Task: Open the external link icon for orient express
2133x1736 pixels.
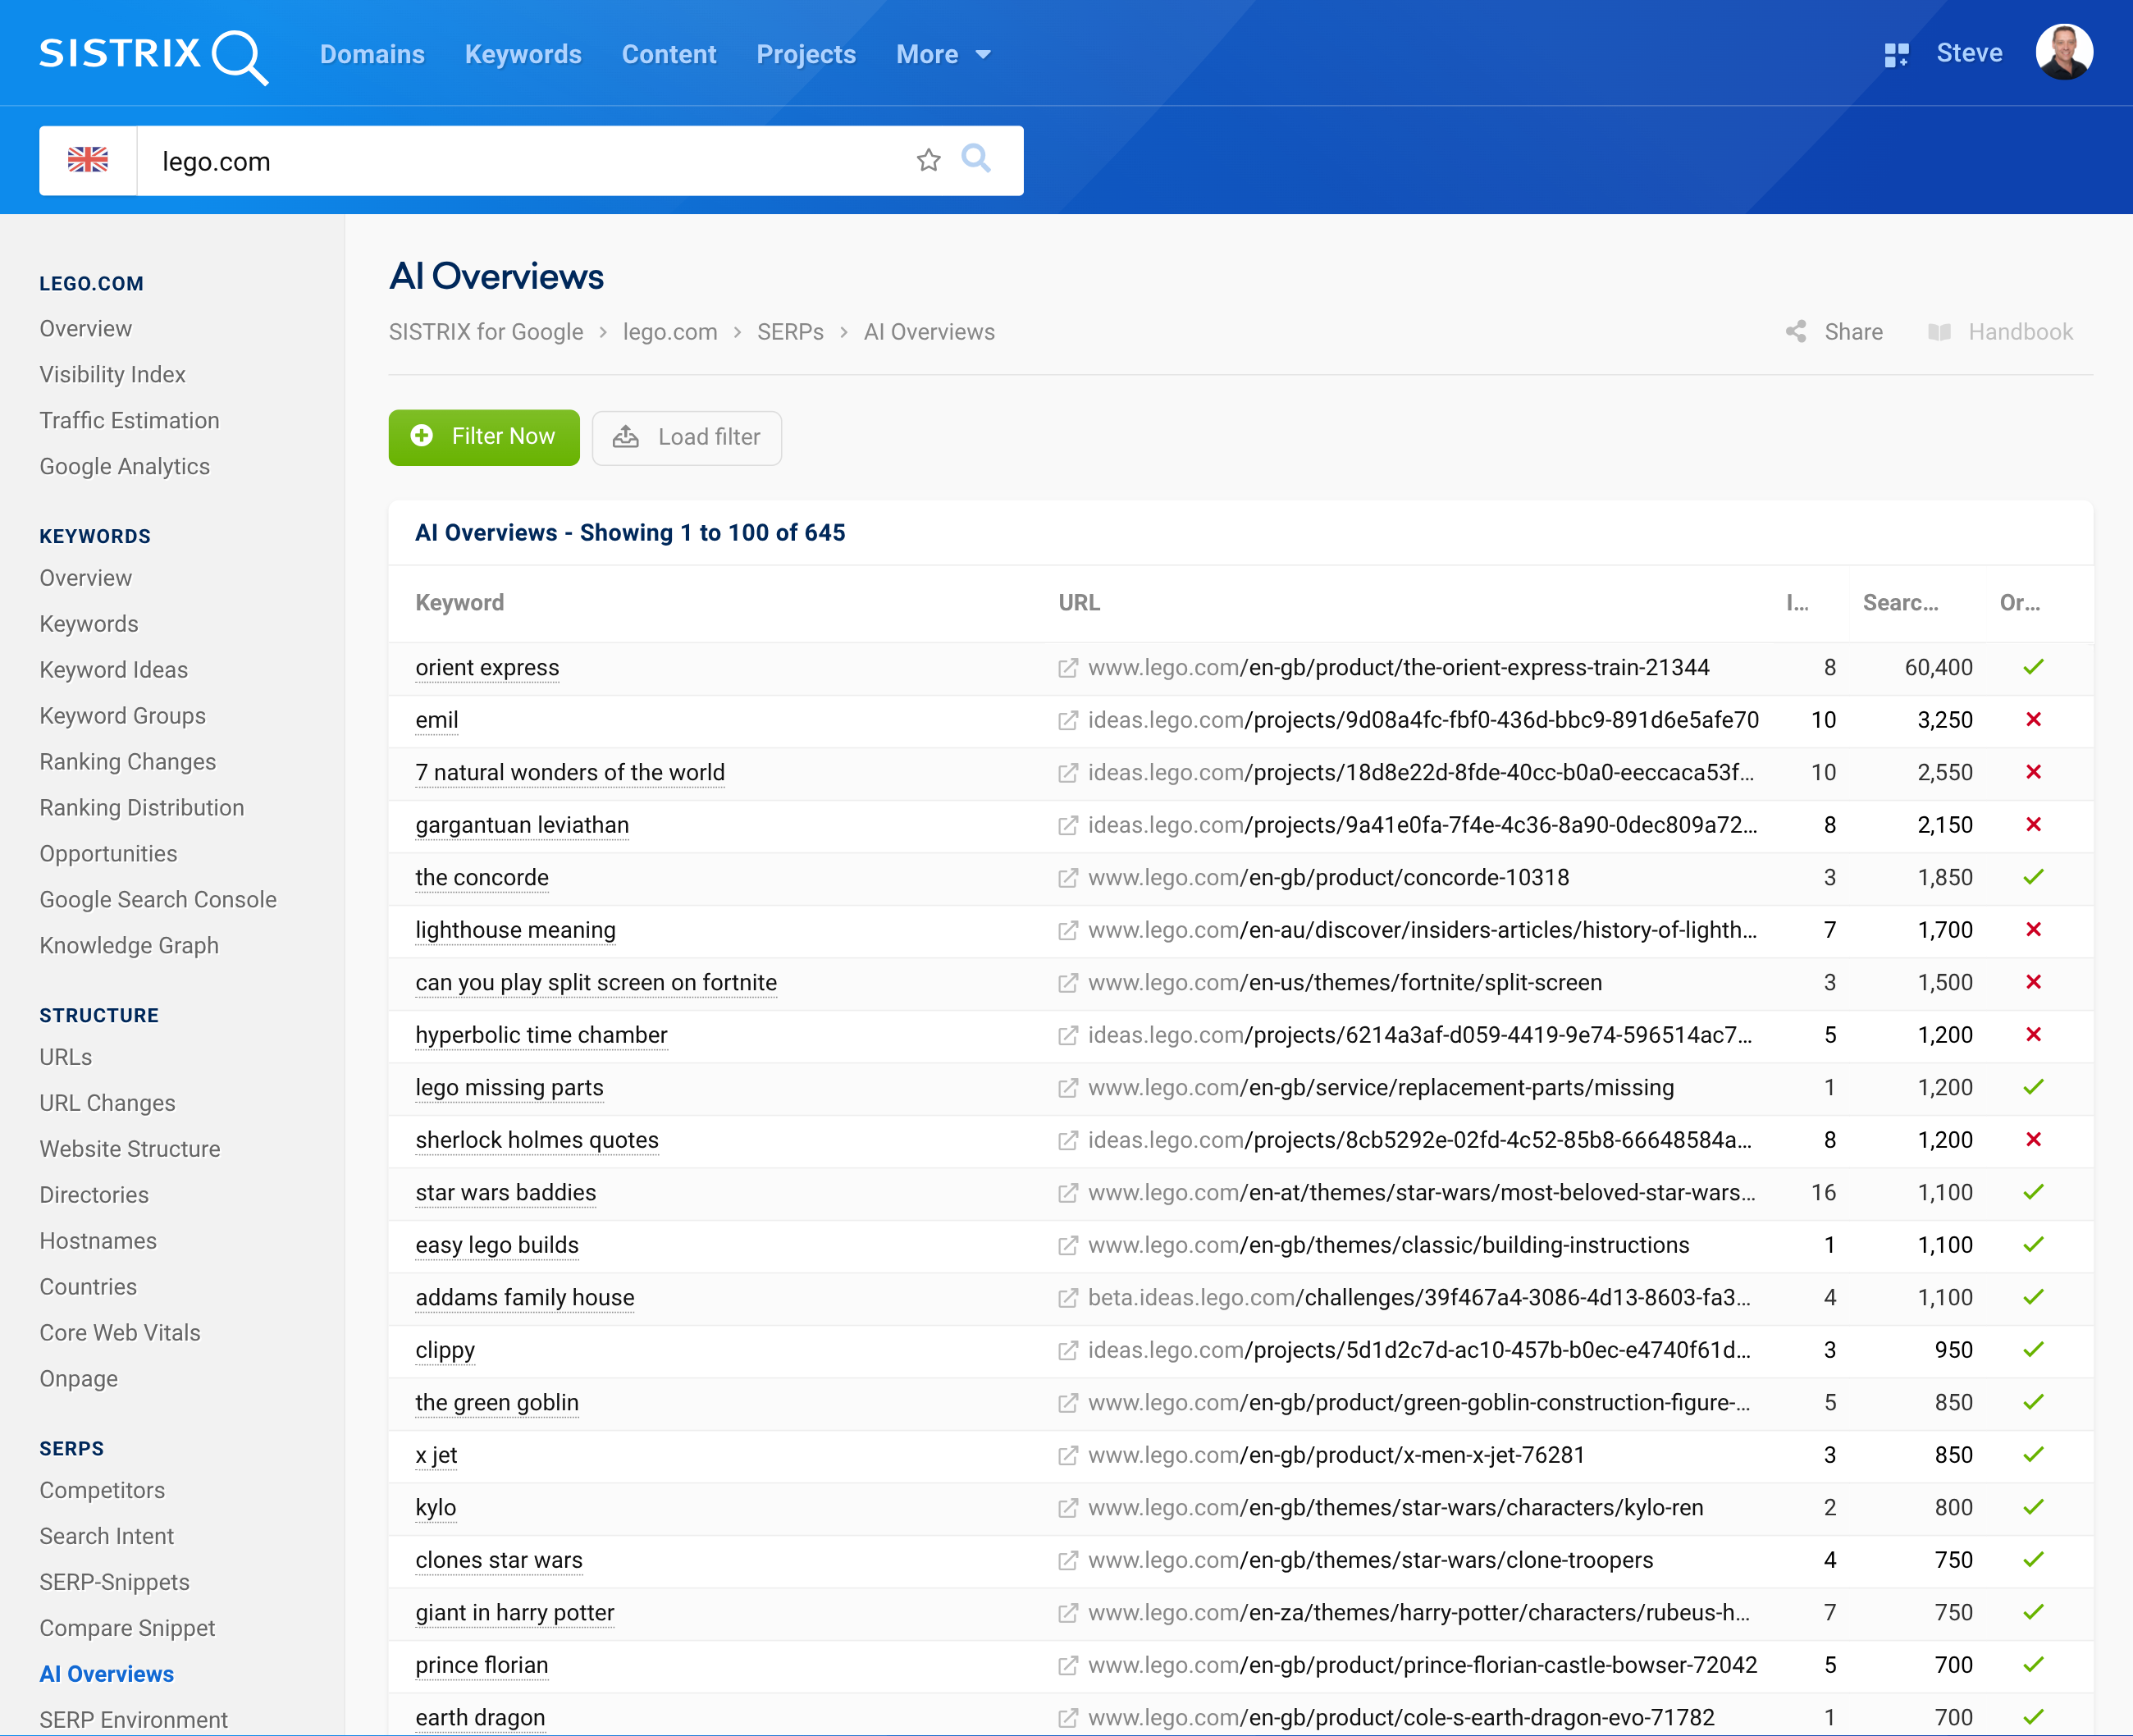Action: [x=1068, y=668]
